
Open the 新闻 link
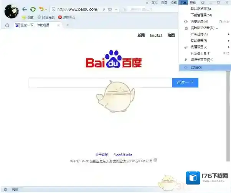click(x=141, y=35)
